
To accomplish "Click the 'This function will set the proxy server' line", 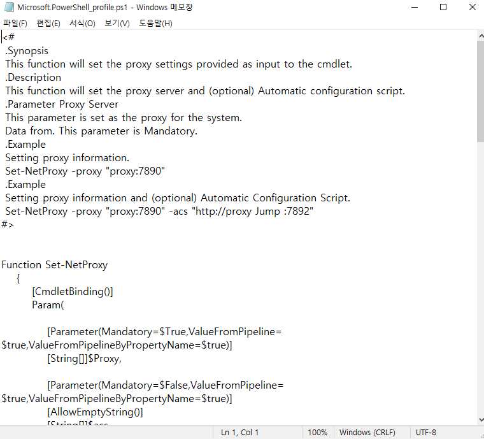I will pyautogui.click(x=205, y=90).
